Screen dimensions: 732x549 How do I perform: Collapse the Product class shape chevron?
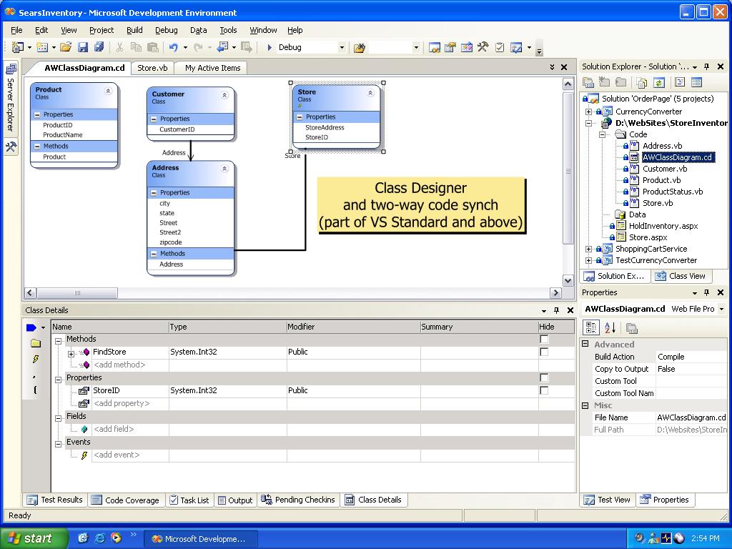pyautogui.click(x=108, y=91)
